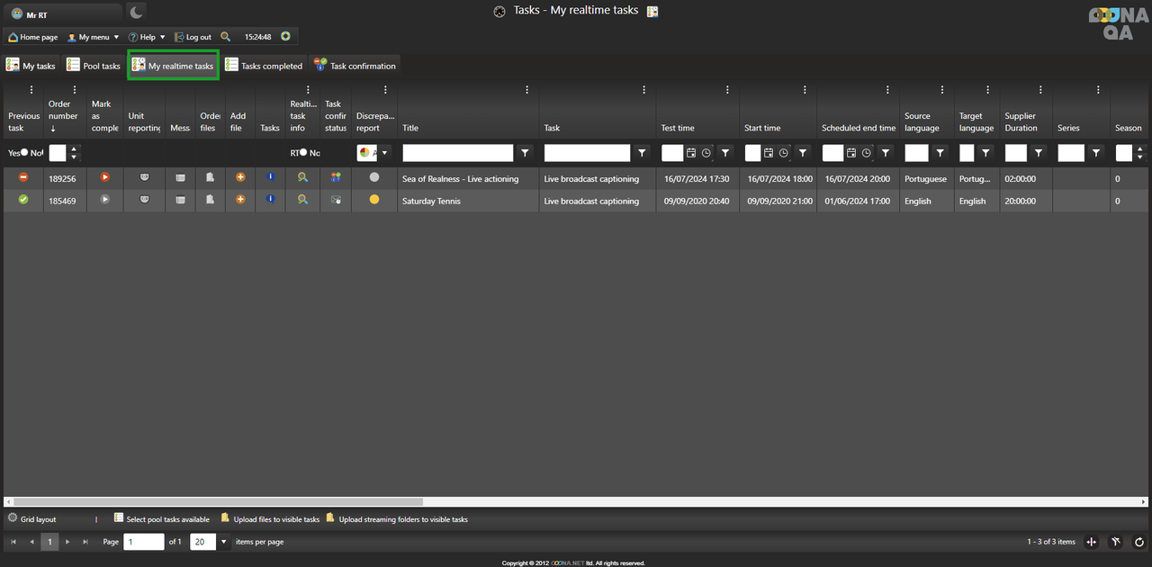Switch to the Pool tasks tab
This screenshot has width=1152, height=567.
point(94,66)
